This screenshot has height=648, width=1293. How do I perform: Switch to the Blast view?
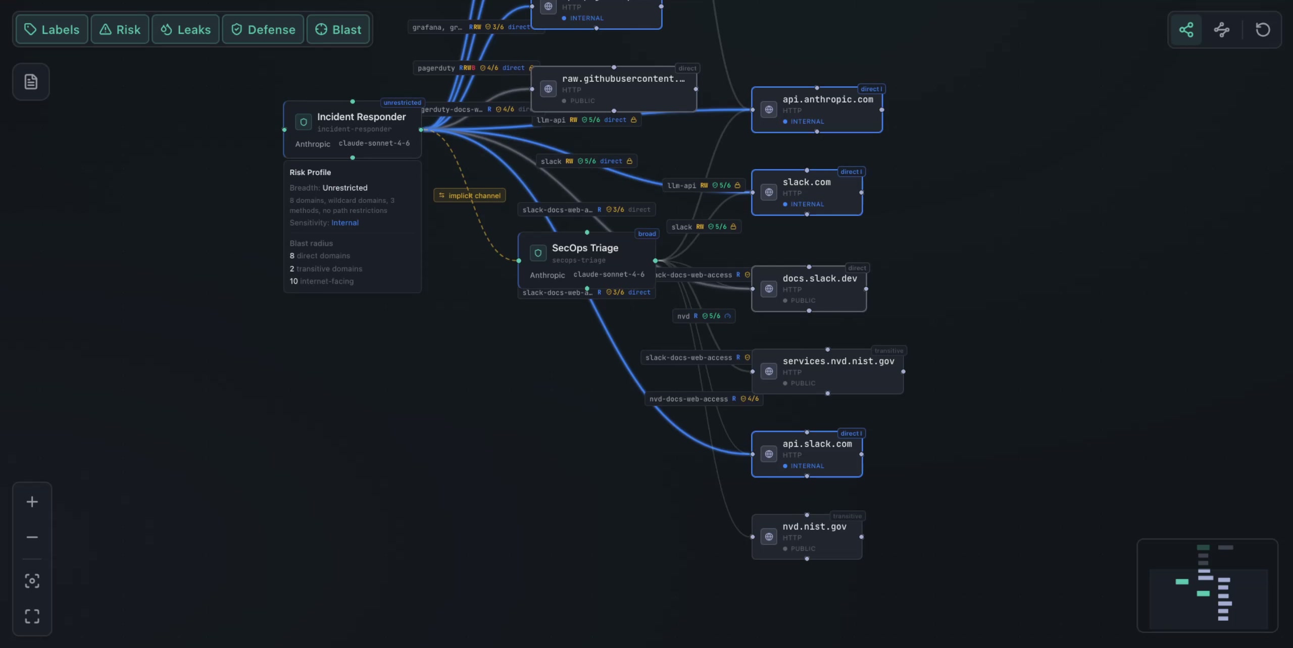tap(338, 29)
